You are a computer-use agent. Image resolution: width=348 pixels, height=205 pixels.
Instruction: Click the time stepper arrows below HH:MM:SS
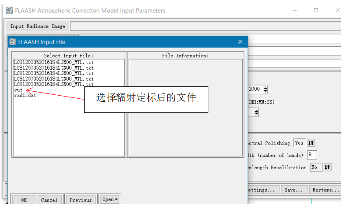[256, 112]
